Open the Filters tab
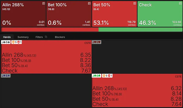 pos(39,37)
